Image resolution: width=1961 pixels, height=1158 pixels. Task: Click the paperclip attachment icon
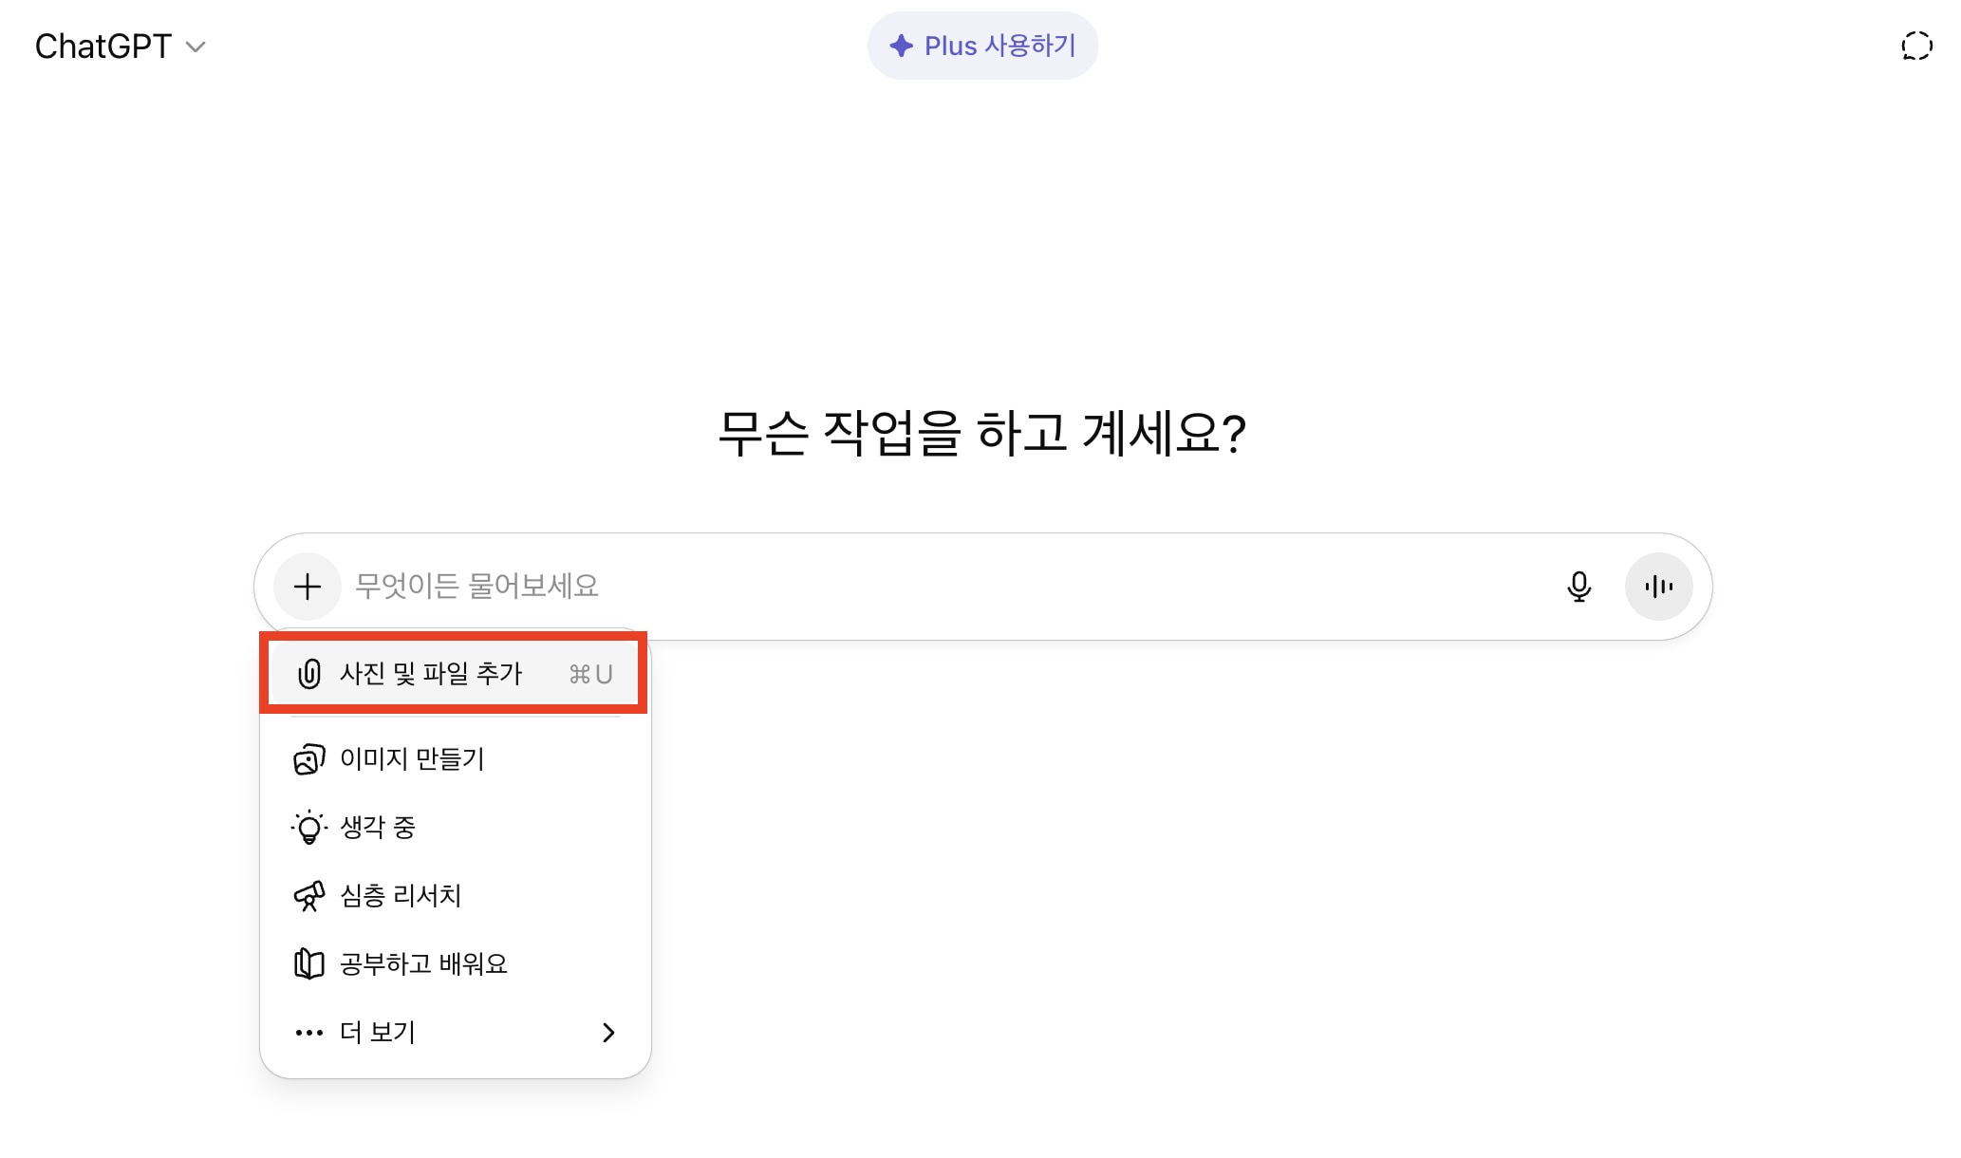point(308,674)
